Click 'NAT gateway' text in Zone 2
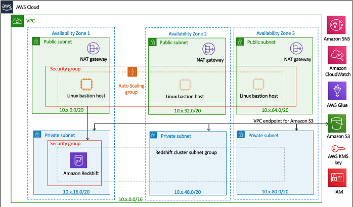This screenshot has width=353, height=207. click(x=210, y=60)
